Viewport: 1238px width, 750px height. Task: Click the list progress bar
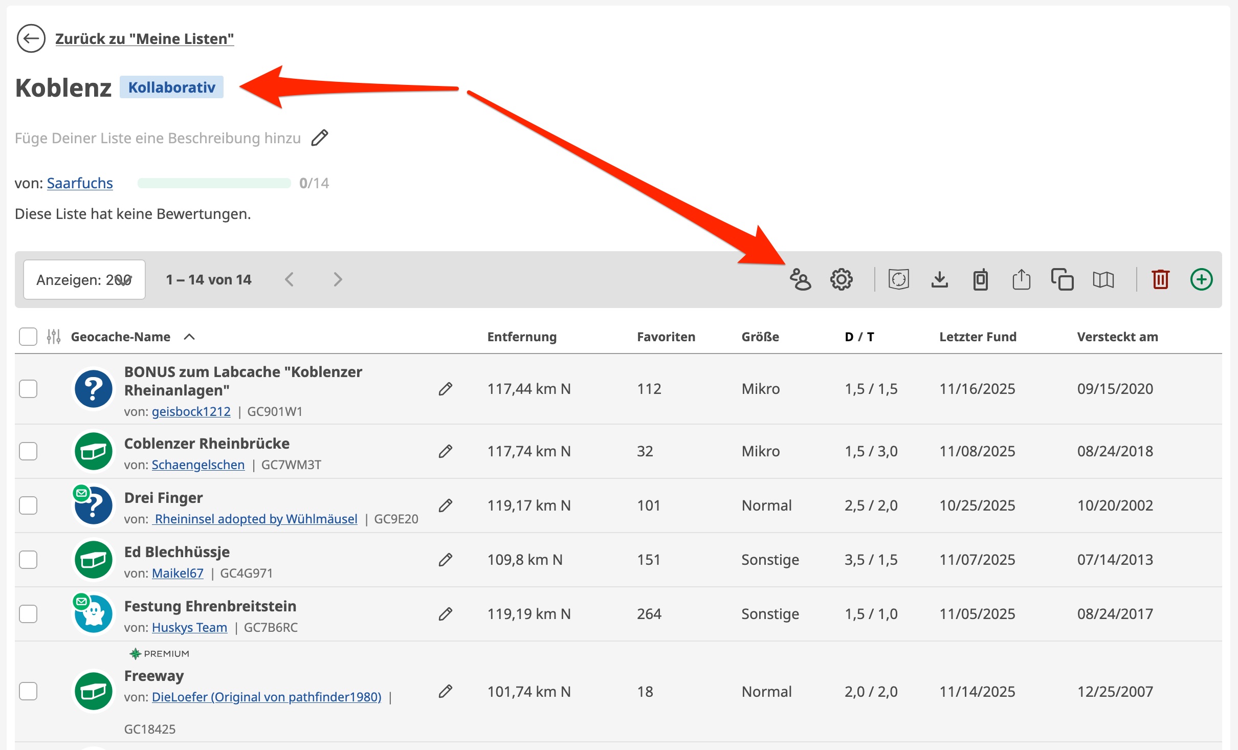214,183
